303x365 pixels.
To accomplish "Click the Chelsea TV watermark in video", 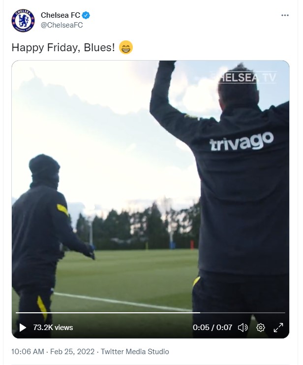I will coord(247,77).
